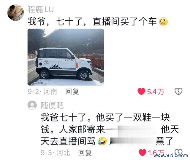190x160 pixels.
Task: Tap the laughing-crying emoji in the reply
Action: [102, 141]
